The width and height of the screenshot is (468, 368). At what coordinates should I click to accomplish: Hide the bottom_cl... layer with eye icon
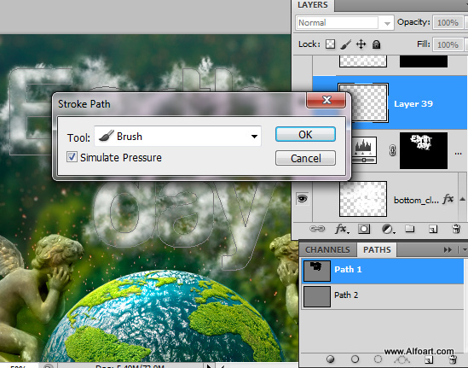[302, 198]
